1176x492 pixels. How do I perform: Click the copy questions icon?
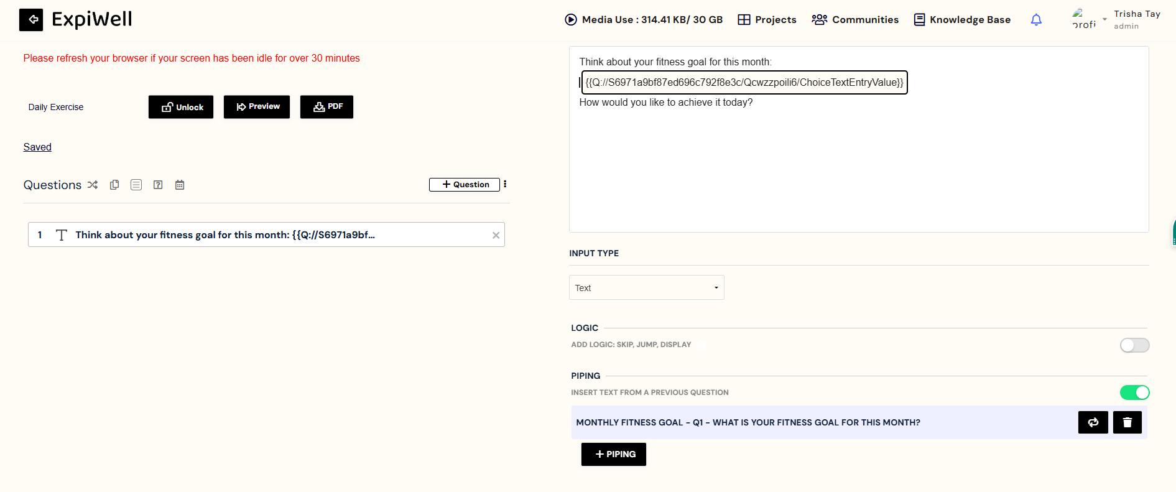[x=114, y=185]
